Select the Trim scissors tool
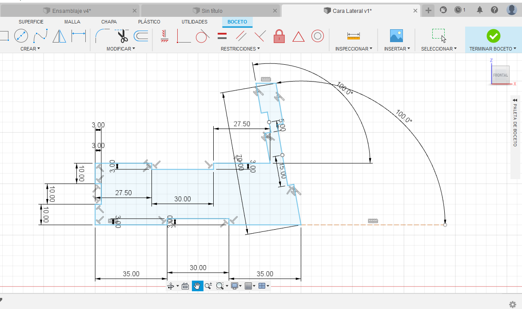This screenshot has height=309, width=522. click(x=122, y=36)
